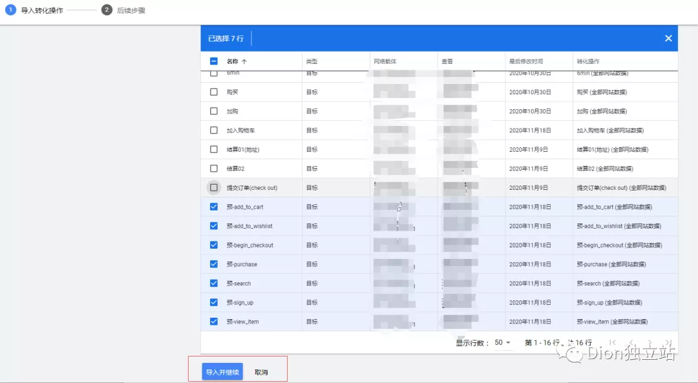Click the previous page arrow
Screen dimensions: 698x383
631,343
